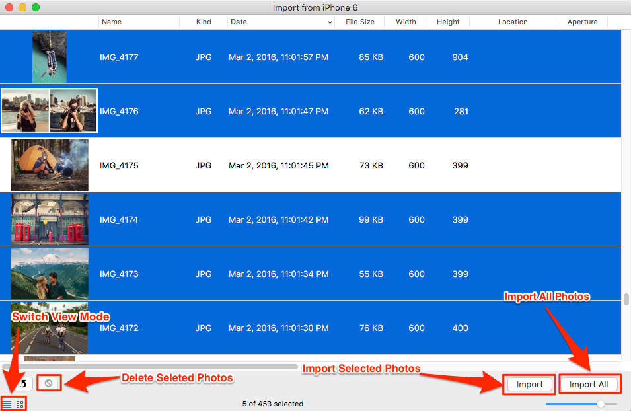Image resolution: width=631 pixels, height=411 pixels.
Task: Adjust the thumbnail size slider
Action: coord(601,403)
